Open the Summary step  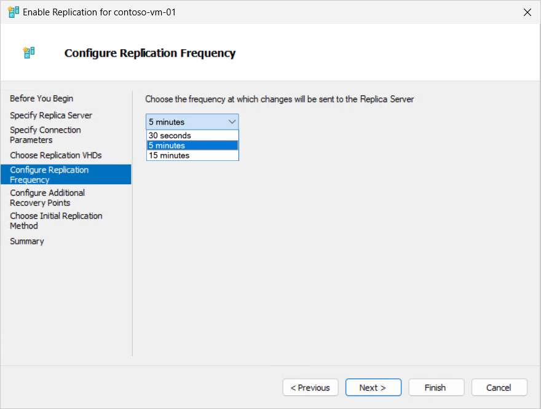[27, 241]
